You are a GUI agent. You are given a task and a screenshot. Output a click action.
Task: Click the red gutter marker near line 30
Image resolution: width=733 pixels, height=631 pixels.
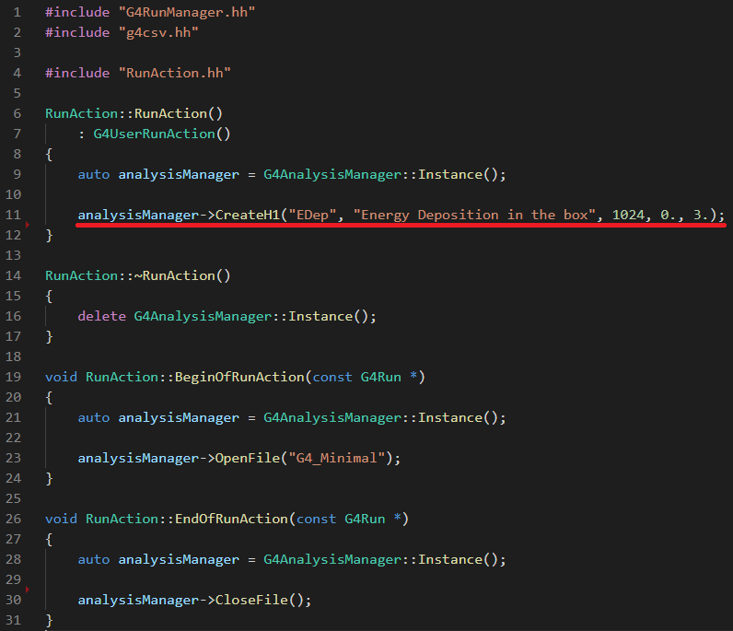pyautogui.click(x=27, y=589)
